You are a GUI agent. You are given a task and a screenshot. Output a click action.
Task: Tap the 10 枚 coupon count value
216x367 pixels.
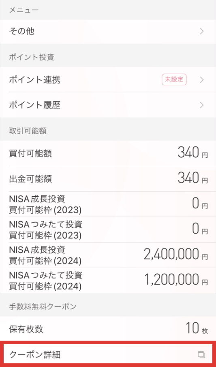[197, 328]
